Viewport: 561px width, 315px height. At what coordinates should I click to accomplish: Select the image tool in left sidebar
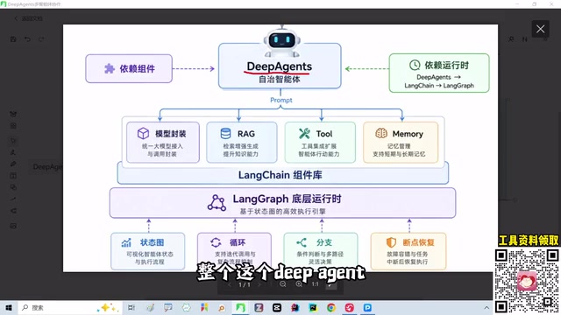(13, 226)
